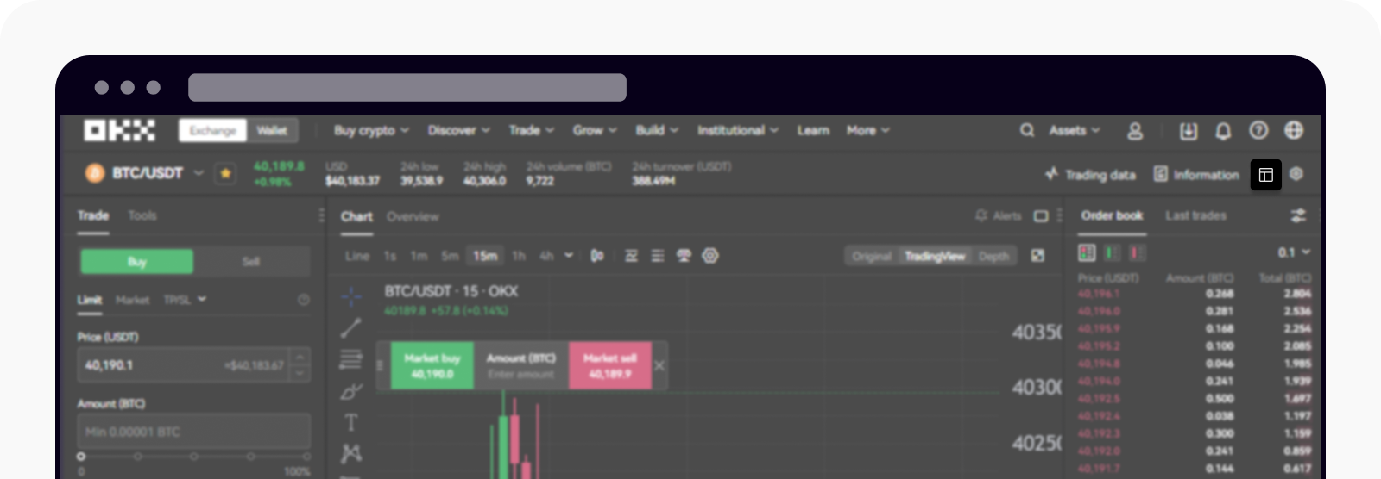This screenshot has width=1381, height=479.
Task: Open the chart settings gear icon
Action: point(710,256)
